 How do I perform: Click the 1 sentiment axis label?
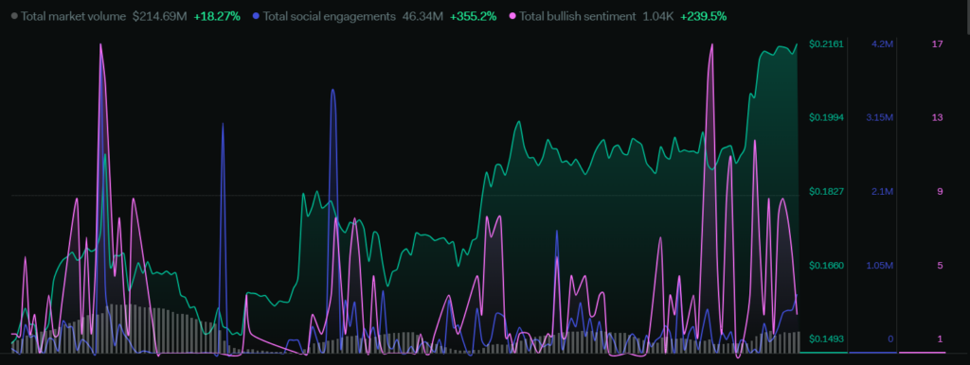941,339
